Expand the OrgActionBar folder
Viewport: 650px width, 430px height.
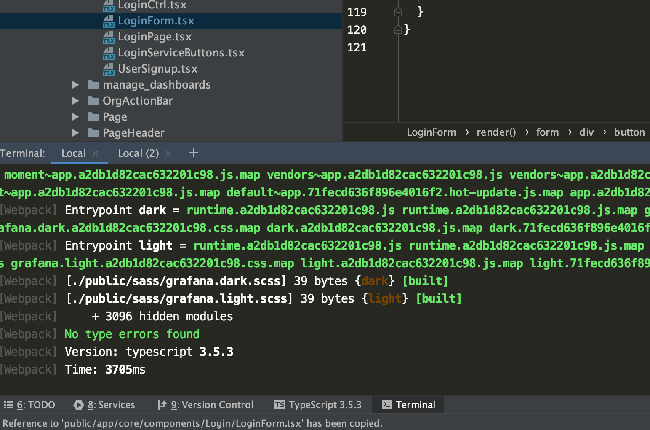[75, 101]
